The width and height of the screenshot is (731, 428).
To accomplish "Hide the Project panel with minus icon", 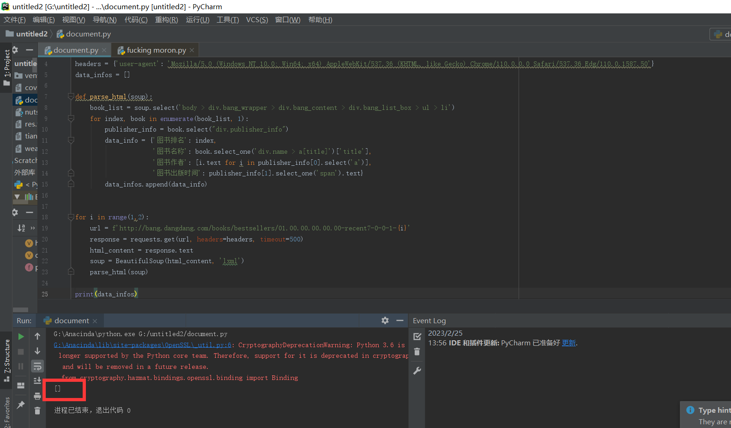I will [30, 50].
